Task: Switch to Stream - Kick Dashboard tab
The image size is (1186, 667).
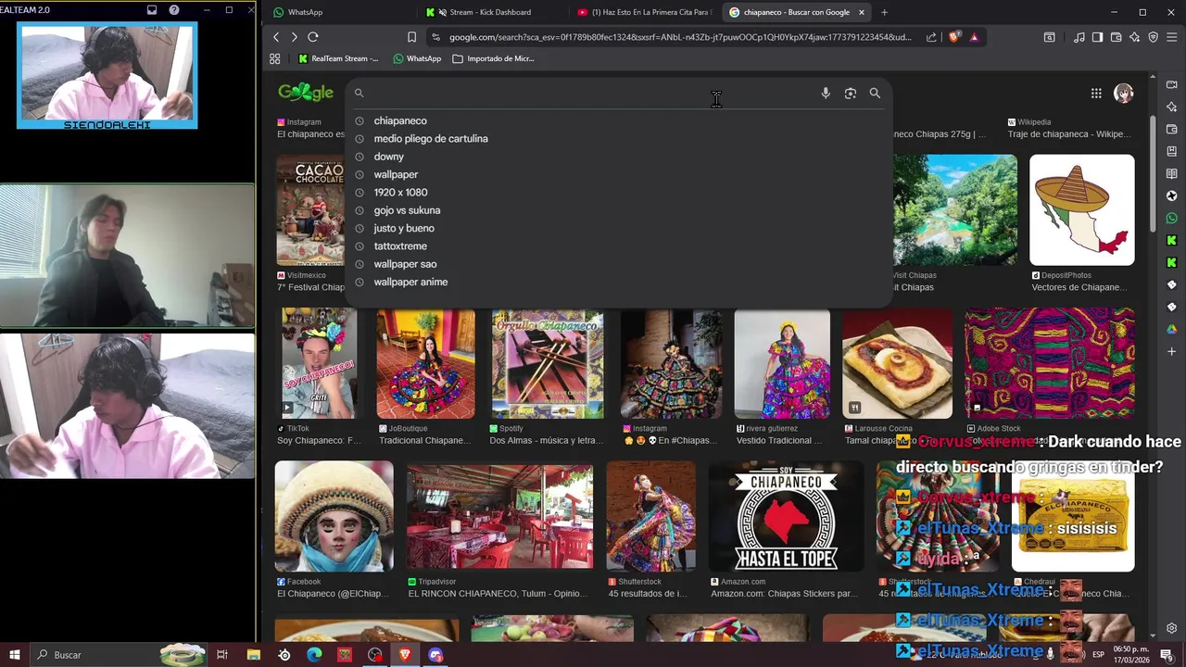Action: pos(491,12)
